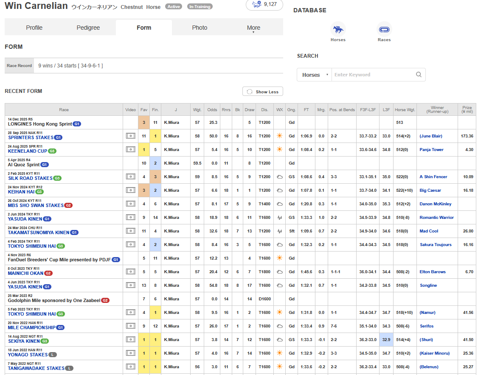Image resolution: width=478 pixels, height=375 pixels.
Task: Click the search magnifier icon
Action: click(x=419, y=75)
